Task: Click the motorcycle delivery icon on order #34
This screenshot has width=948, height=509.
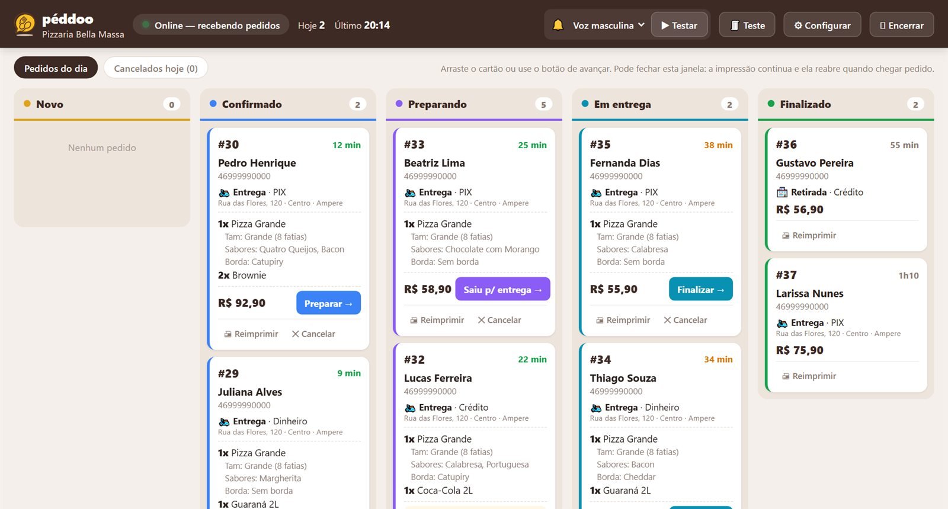Action: (x=596, y=408)
